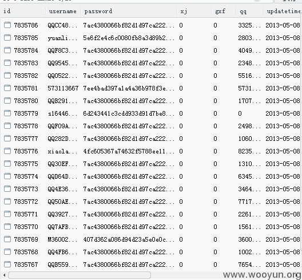
Task: Select row icon for id 7835785
Action: [x=7, y=38]
